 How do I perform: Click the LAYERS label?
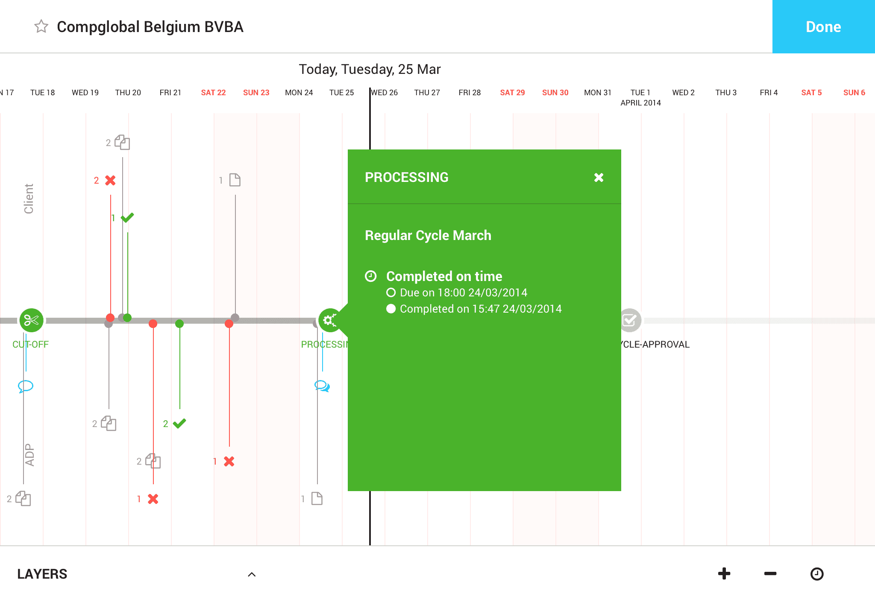(42, 574)
